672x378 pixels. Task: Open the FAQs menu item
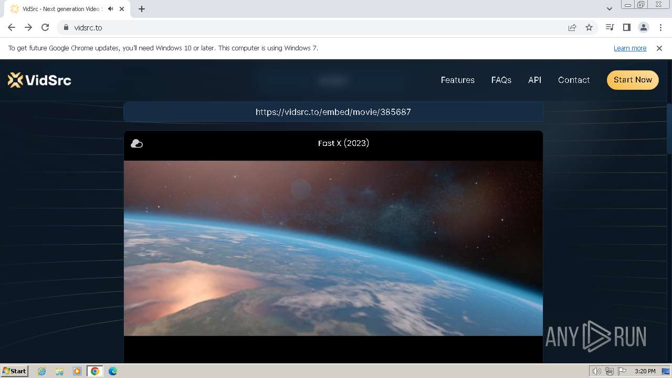point(501,80)
